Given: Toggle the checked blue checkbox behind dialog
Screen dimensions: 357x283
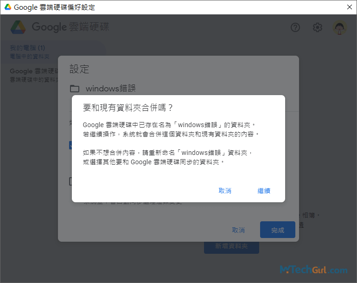Looking at the screenshot, I should point(70,145).
